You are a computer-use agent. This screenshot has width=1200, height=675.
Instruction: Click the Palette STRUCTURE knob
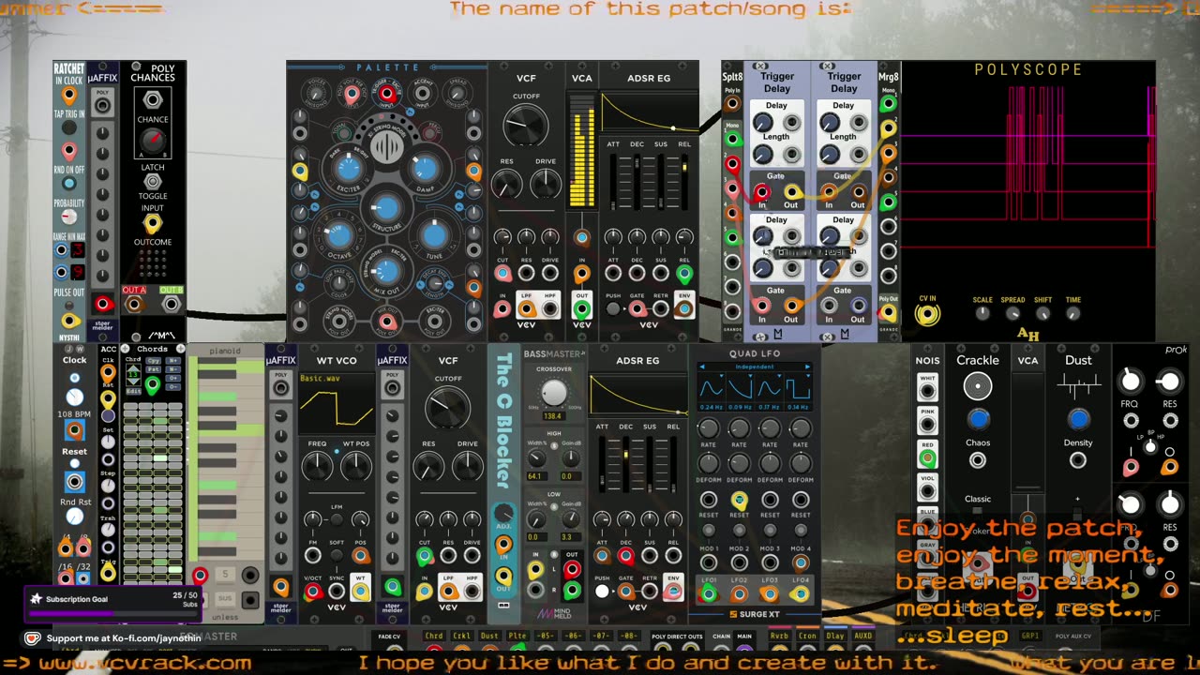point(385,208)
